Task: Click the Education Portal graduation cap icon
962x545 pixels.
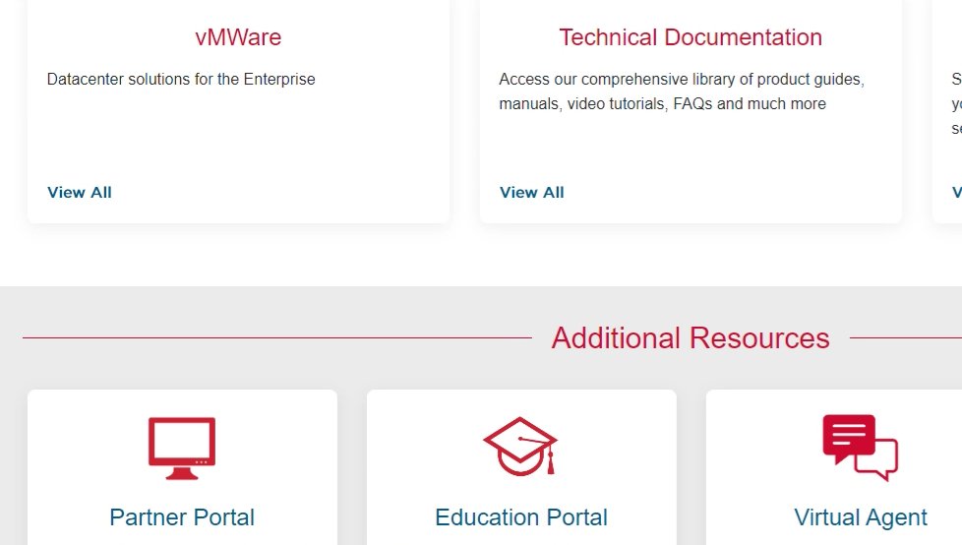Action: click(x=520, y=447)
